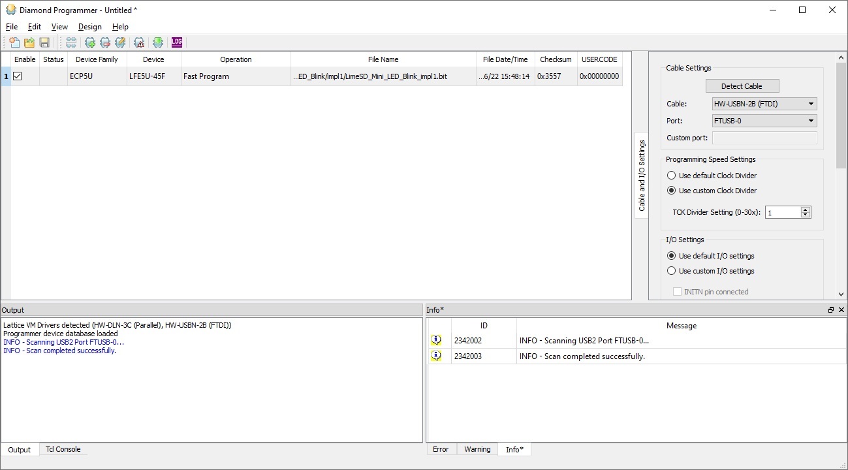This screenshot has width=848, height=470.
Task: Select Use custom I/O settings option
Action: click(x=671, y=271)
